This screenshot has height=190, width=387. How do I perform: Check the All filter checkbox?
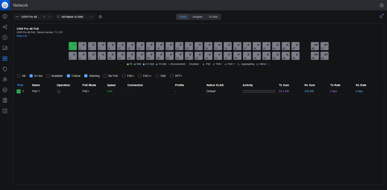point(19,76)
